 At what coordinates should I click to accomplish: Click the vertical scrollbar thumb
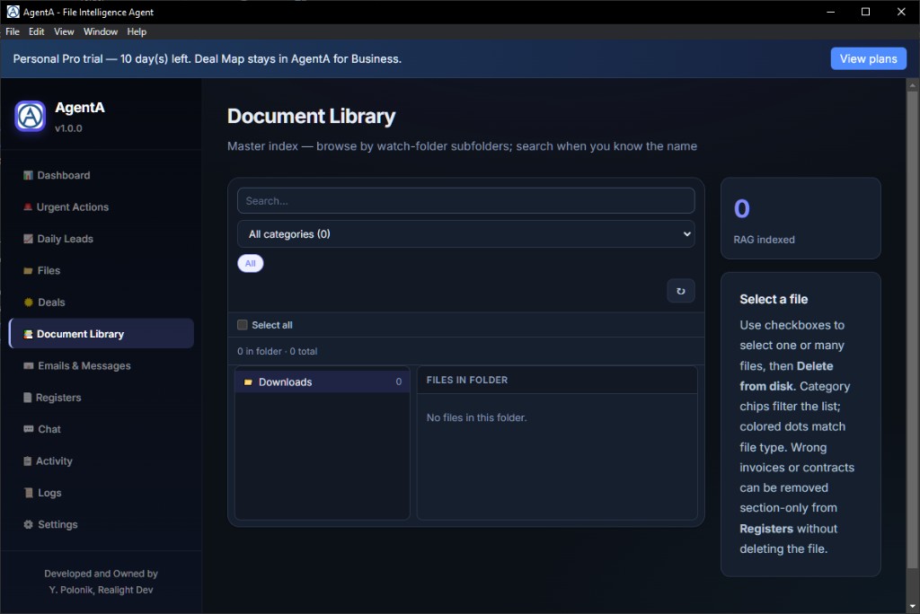(x=912, y=329)
